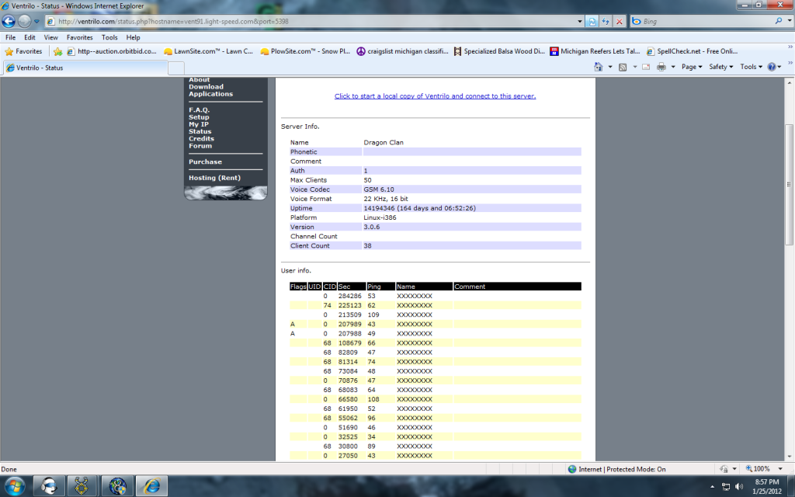Click the start local Ventrilo copy link

pos(435,96)
